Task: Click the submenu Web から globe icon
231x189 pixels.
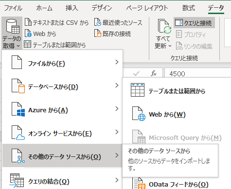Action: (x=139, y=114)
